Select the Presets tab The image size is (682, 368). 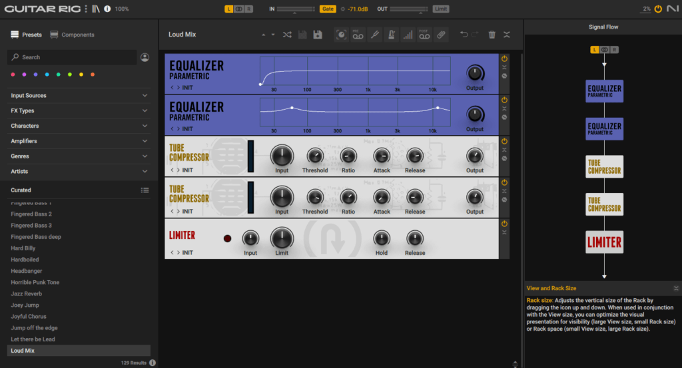click(x=26, y=35)
